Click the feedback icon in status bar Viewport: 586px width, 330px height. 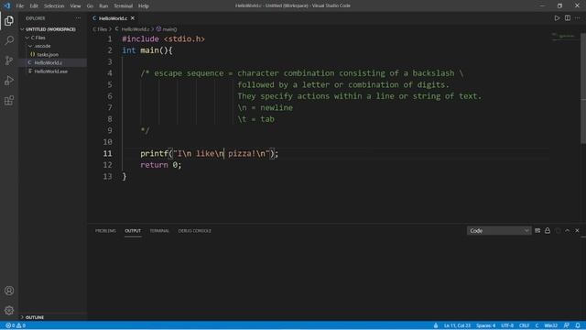click(x=566, y=325)
